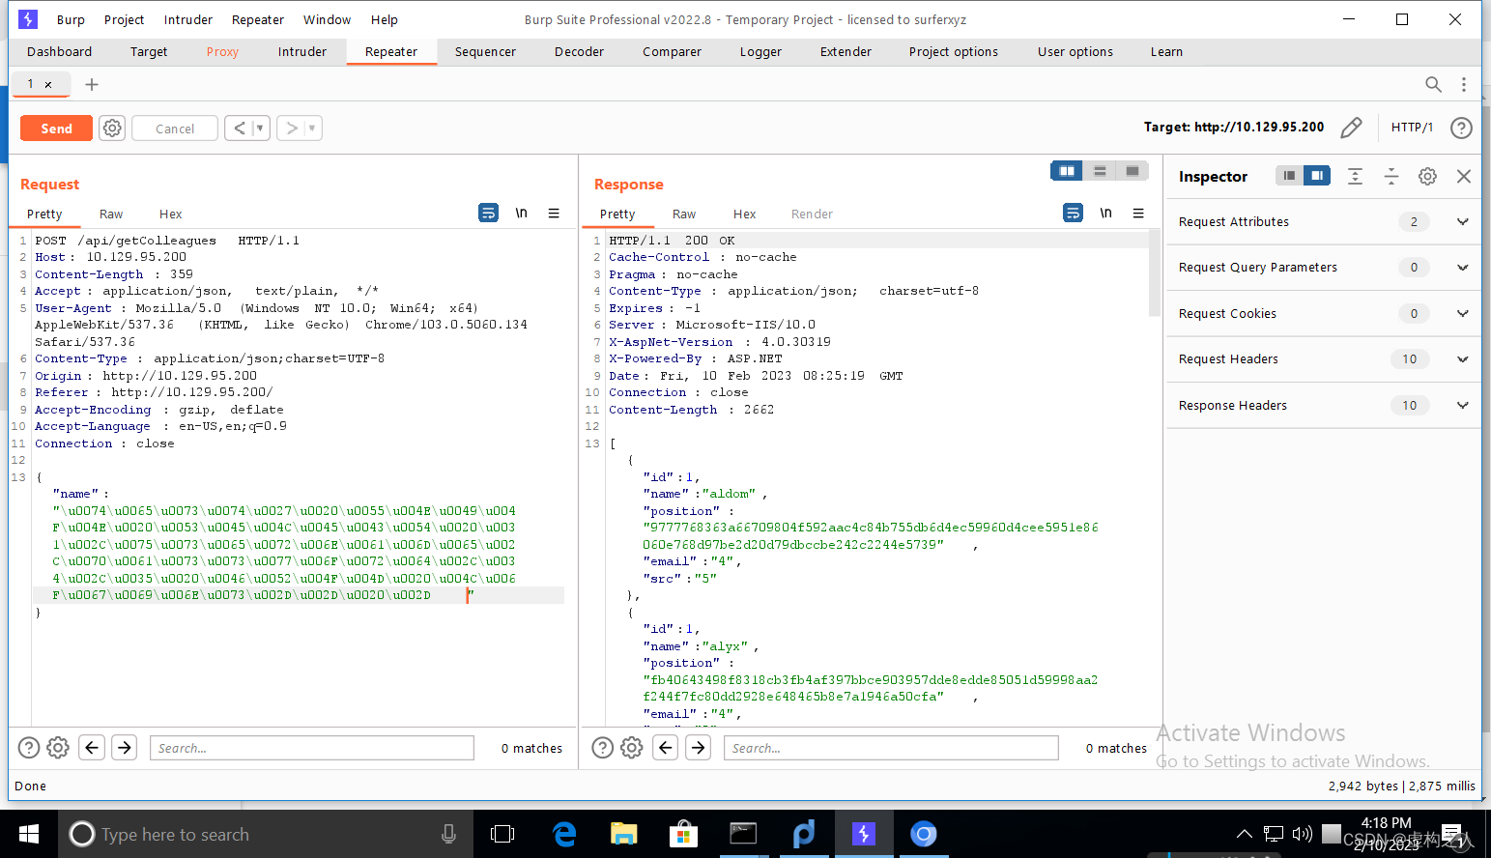Open Response search settings gear
1491x858 pixels.
pos(632,748)
